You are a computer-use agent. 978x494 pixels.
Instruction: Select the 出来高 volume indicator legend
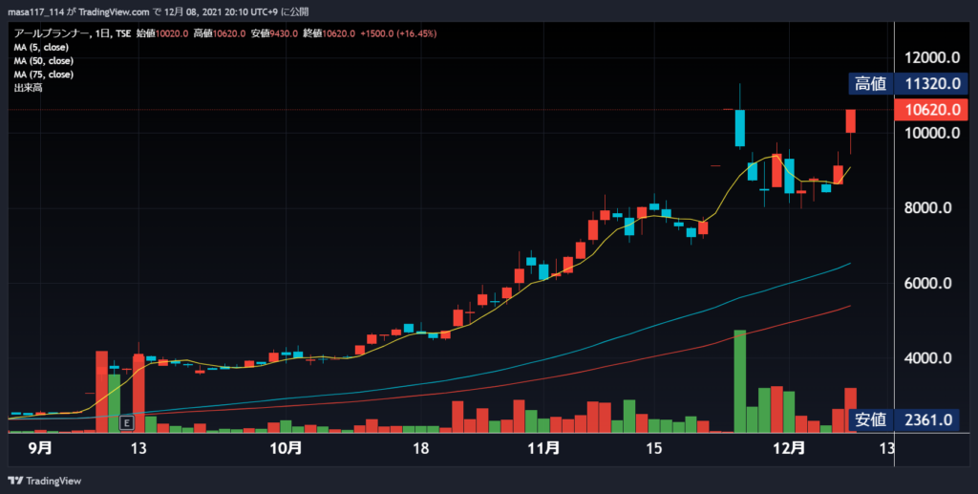point(28,89)
